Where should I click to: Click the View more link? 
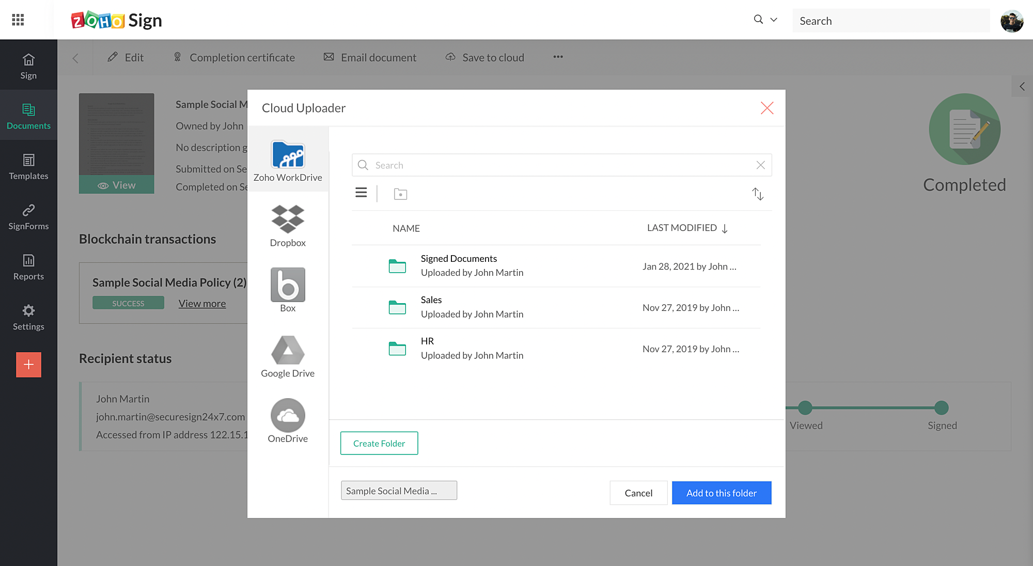[202, 304]
